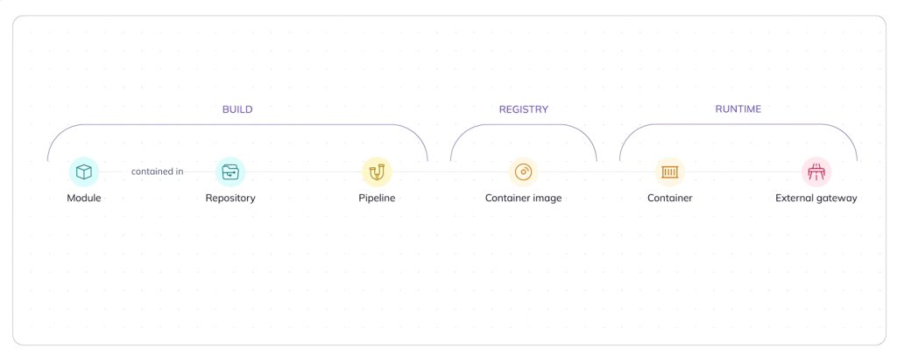
Task: Click the curved bracket under BUILD
Action: coord(237,125)
